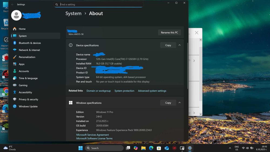Screen dimensions: 270x152
Task: Open the weather widget showing 6°C Cloudy
Action: point(10,148)
